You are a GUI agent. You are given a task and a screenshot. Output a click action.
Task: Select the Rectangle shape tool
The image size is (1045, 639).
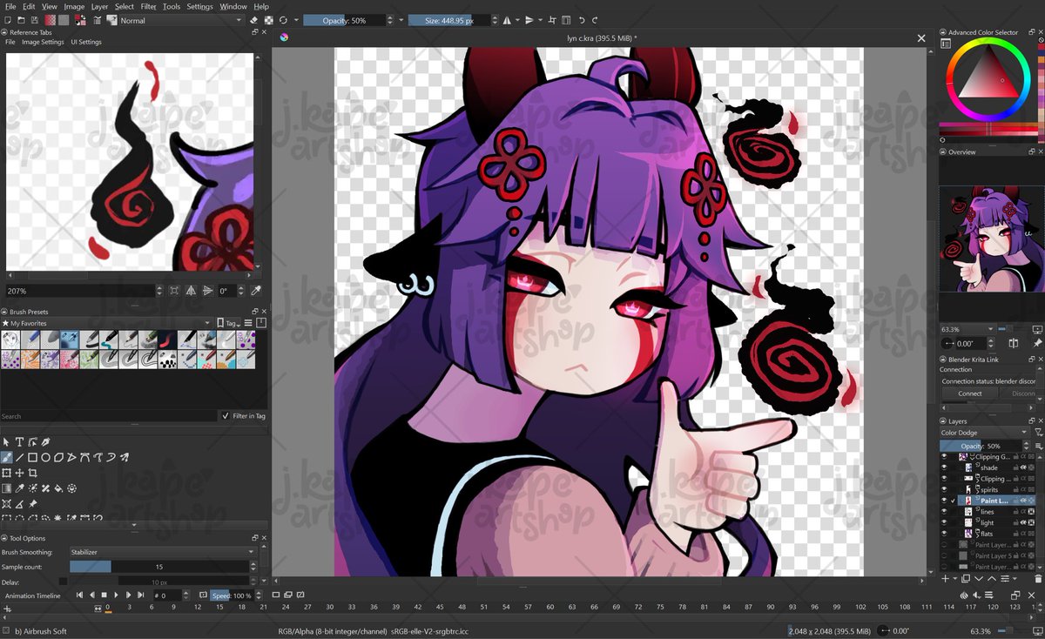pyautogui.click(x=32, y=457)
